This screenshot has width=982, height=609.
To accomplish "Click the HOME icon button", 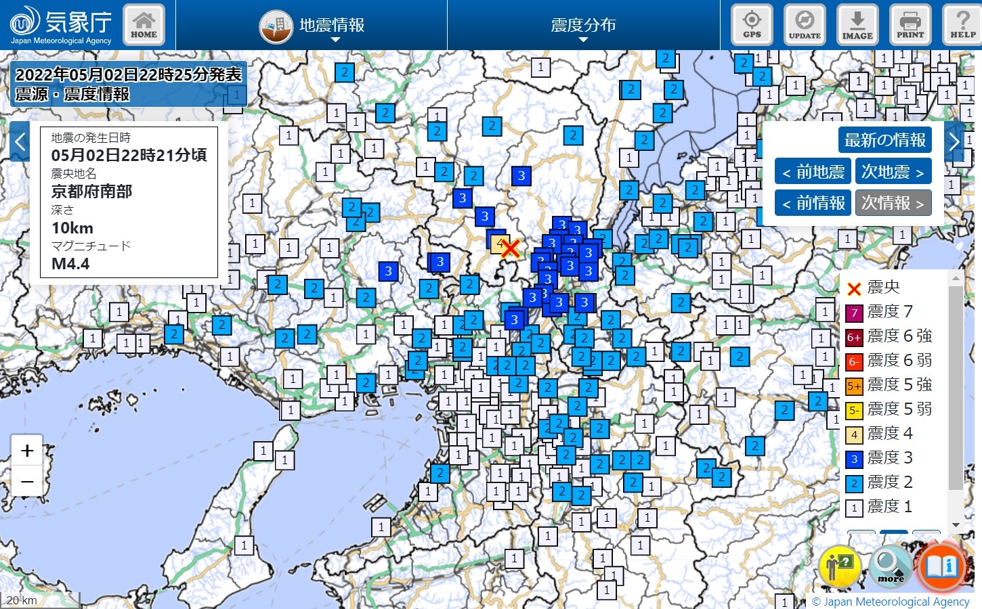I will click(x=144, y=25).
